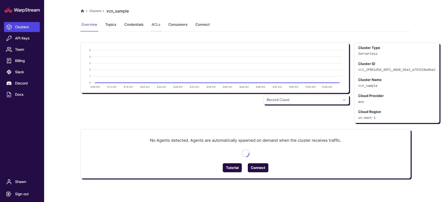This screenshot has width=447, height=202.
Task: Open the Credentials tab
Action: 134,24
